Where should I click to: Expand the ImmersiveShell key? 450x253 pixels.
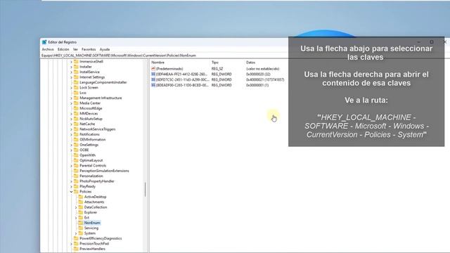(x=71, y=61)
